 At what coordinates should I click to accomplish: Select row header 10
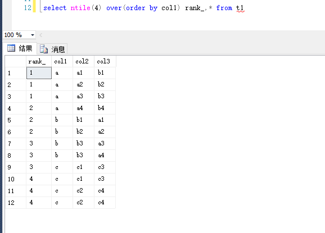click(16, 179)
